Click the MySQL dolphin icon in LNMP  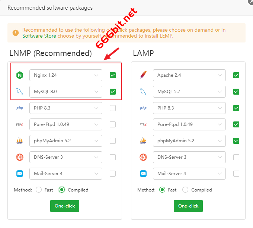click(19, 92)
